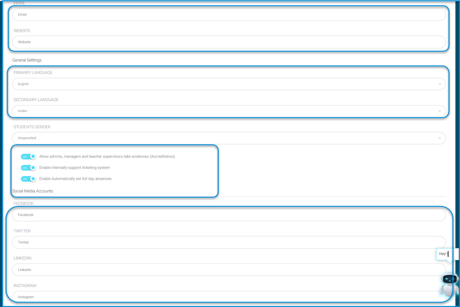Click the Primary Language label
The image size is (460, 307).
(x=33, y=73)
